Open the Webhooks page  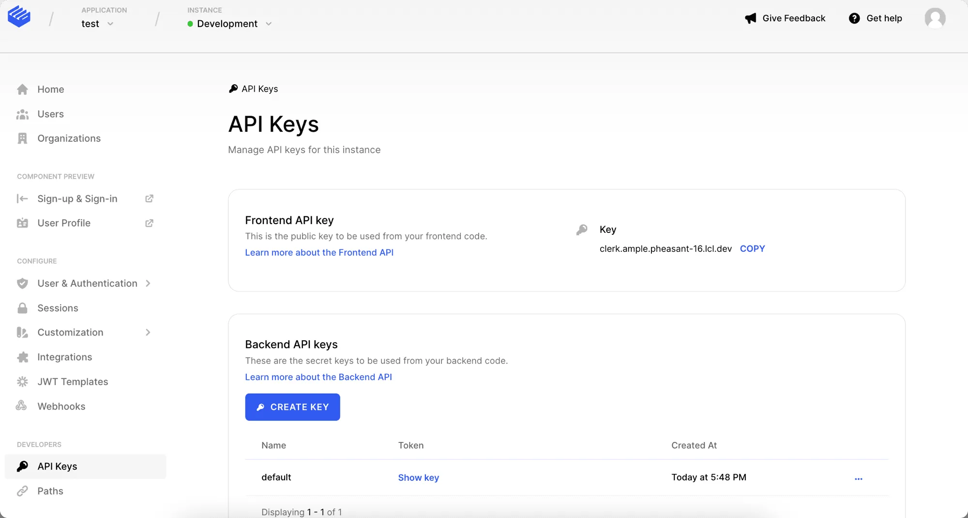pos(61,406)
